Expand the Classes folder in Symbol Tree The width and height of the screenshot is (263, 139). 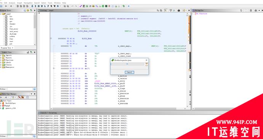[1, 65]
